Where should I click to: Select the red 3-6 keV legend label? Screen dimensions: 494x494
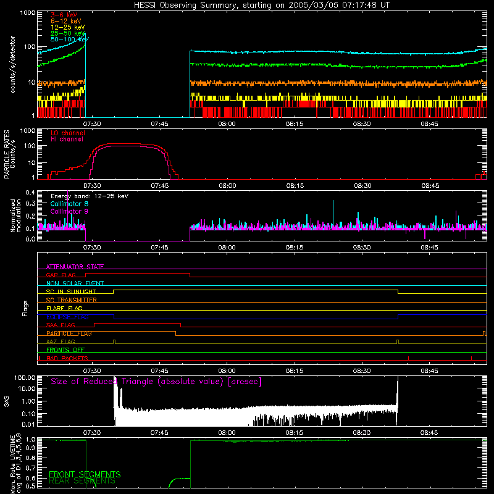click(64, 15)
